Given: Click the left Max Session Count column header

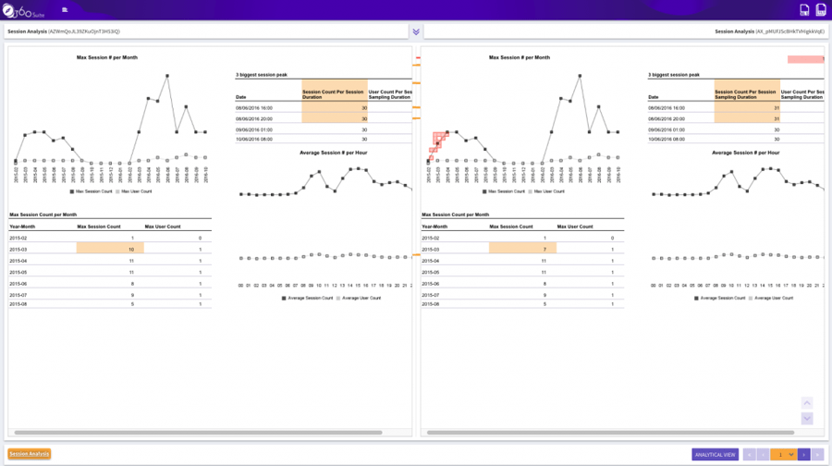Looking at the screenshot, I should pyautogui.click(x=99, y=227).
